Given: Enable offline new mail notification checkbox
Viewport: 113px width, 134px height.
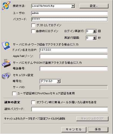Looking at the screenshot, I should click(33, 102).
